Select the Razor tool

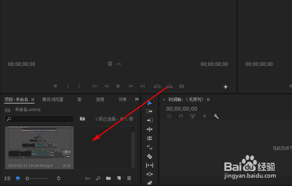click(150, 156)
